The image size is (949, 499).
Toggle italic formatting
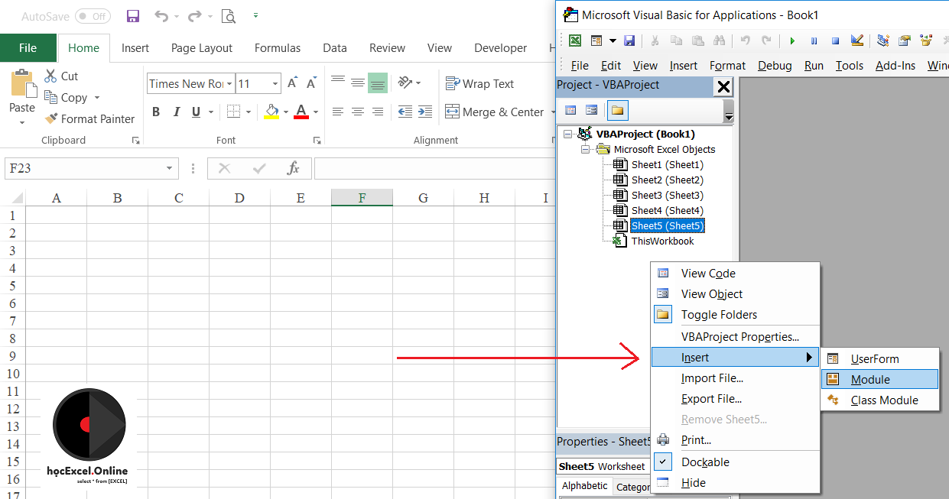176,112
